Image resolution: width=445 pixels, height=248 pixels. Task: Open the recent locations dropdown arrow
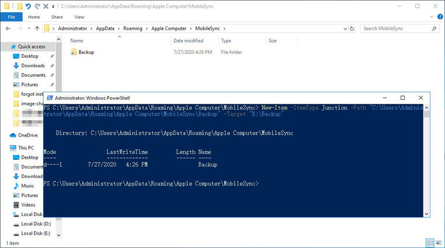(29, 29)
